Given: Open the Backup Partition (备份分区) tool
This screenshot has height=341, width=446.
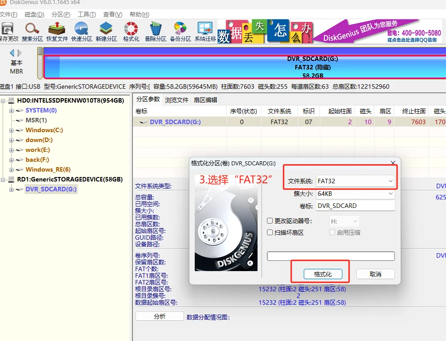Looking at the screenshot, I should pos(180,32).
